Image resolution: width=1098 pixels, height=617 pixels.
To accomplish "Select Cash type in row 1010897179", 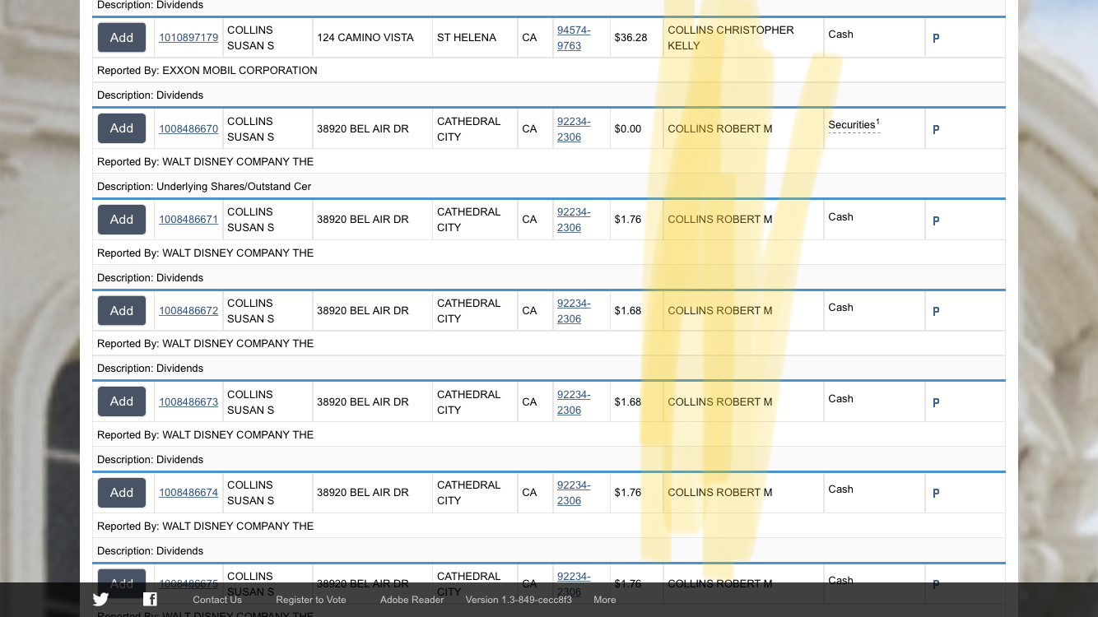I will 840,35.
